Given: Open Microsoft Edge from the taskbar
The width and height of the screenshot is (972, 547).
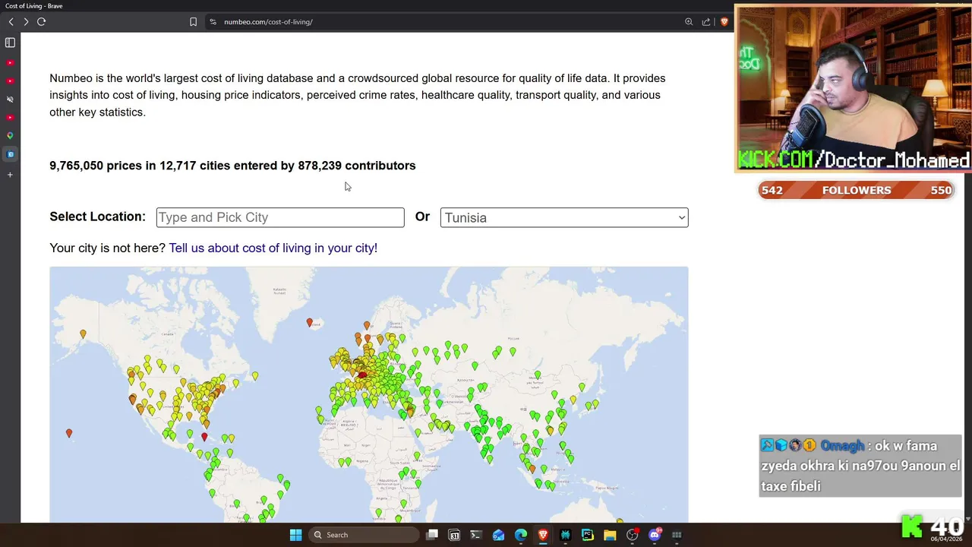Looking at the screenshot, I should (521, 535).
